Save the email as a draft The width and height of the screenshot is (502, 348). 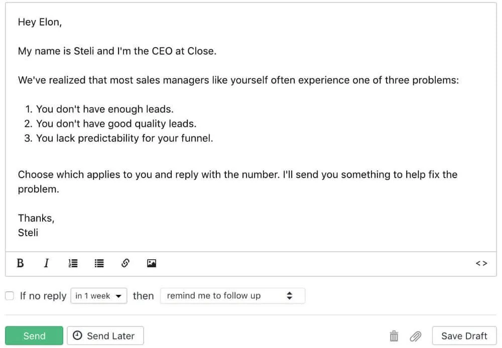(464, 335)
